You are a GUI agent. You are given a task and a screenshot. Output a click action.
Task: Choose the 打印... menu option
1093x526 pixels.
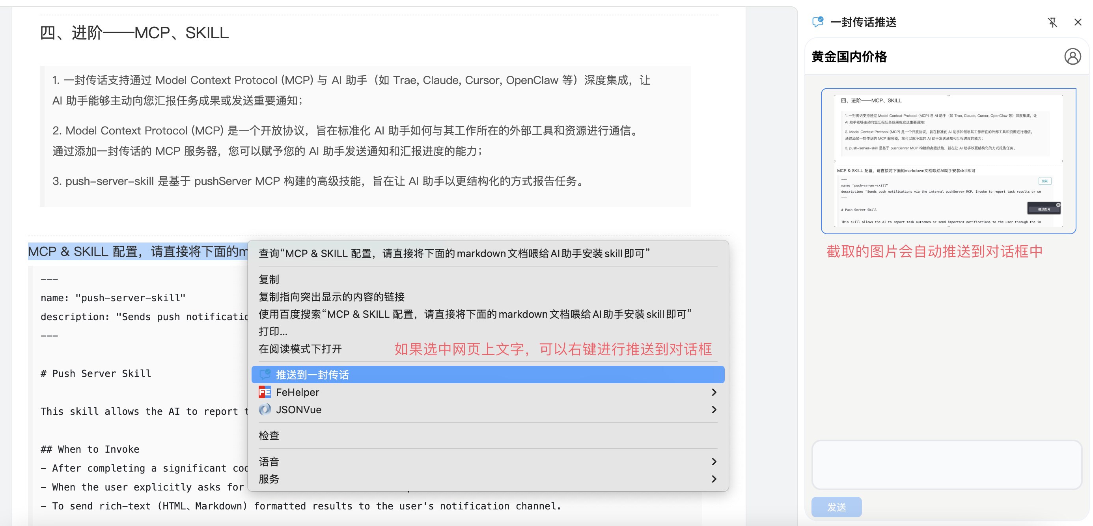click(273, 331)
